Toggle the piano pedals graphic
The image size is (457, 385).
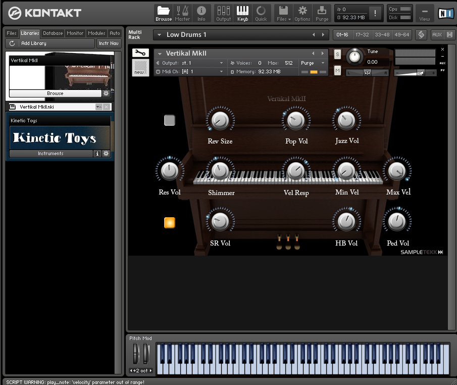click(x=288, y=242)
